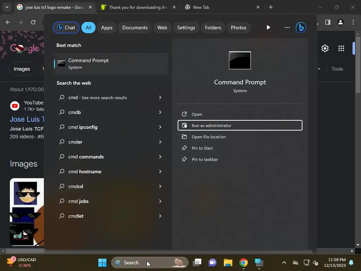Open the search panel three-dot options
Viewport: 361px width, 271px height.
287,28
